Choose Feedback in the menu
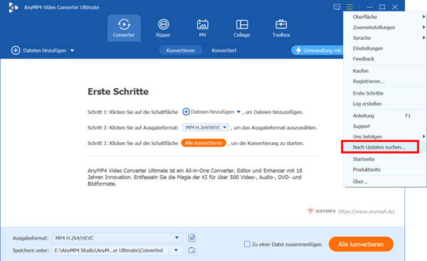This screenshot has height=261, width=427. 385,59
